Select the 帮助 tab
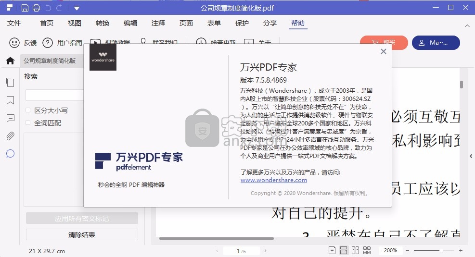This screenshot has height=257, width=475. click(298, 23)
